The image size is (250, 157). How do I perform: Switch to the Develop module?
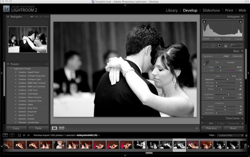[190, 11]
